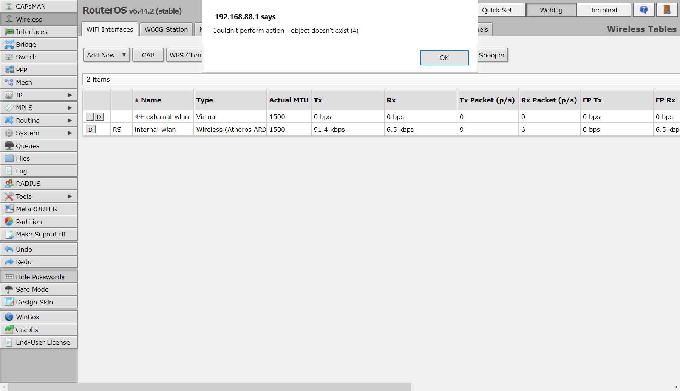Expand the IP submenu

click(x=70, y=95)
